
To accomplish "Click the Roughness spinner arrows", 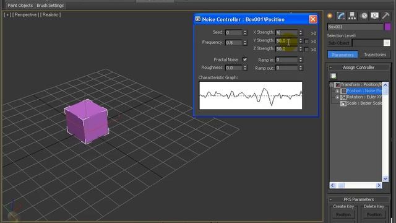I will [245, 68].
